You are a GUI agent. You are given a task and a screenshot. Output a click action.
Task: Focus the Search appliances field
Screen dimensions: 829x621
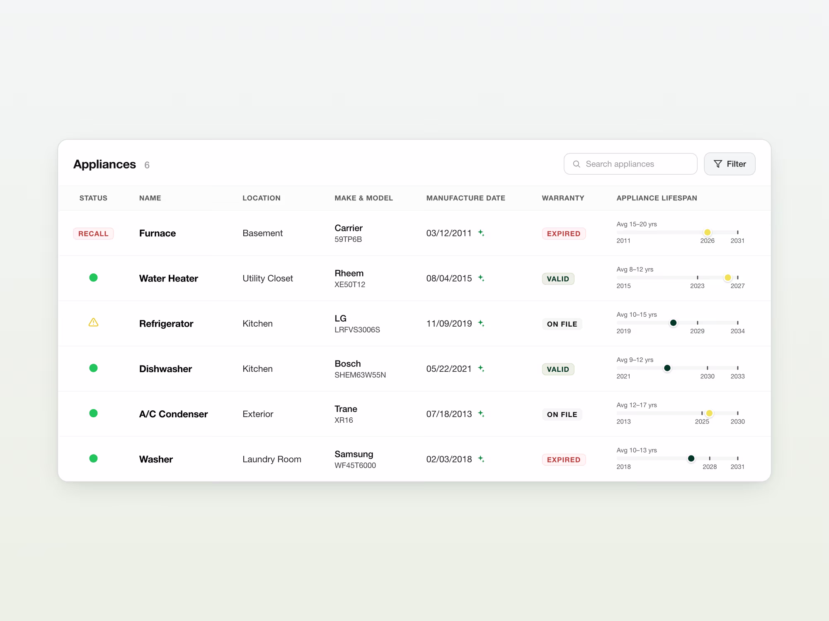(630, 164)
